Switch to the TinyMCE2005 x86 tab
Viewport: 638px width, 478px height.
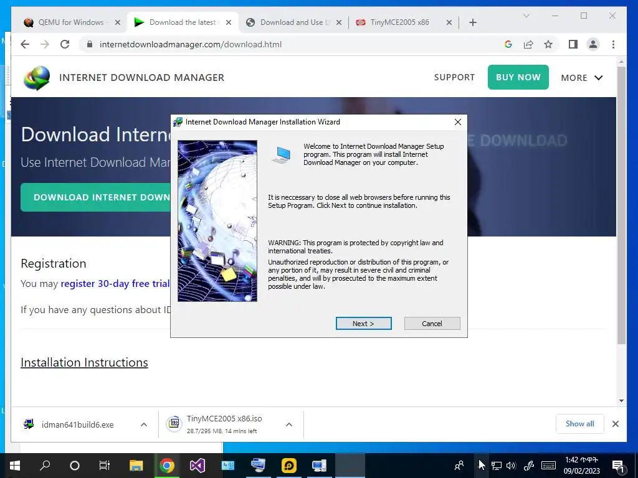(399, 22)
